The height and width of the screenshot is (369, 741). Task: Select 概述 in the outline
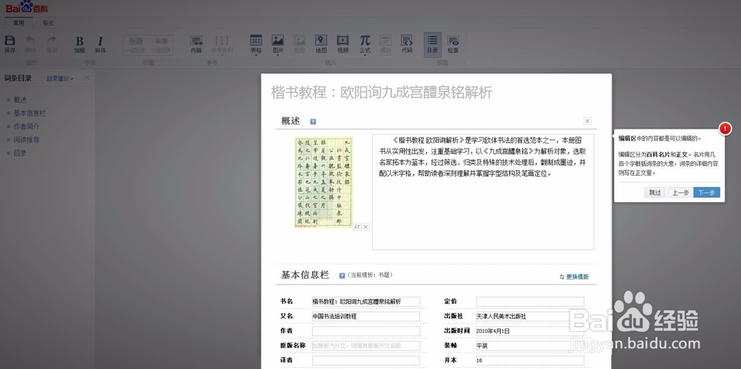[20, 100]
